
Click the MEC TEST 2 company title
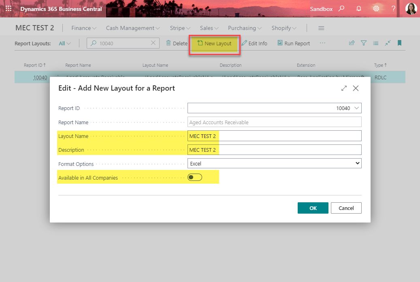coord(34,28)
